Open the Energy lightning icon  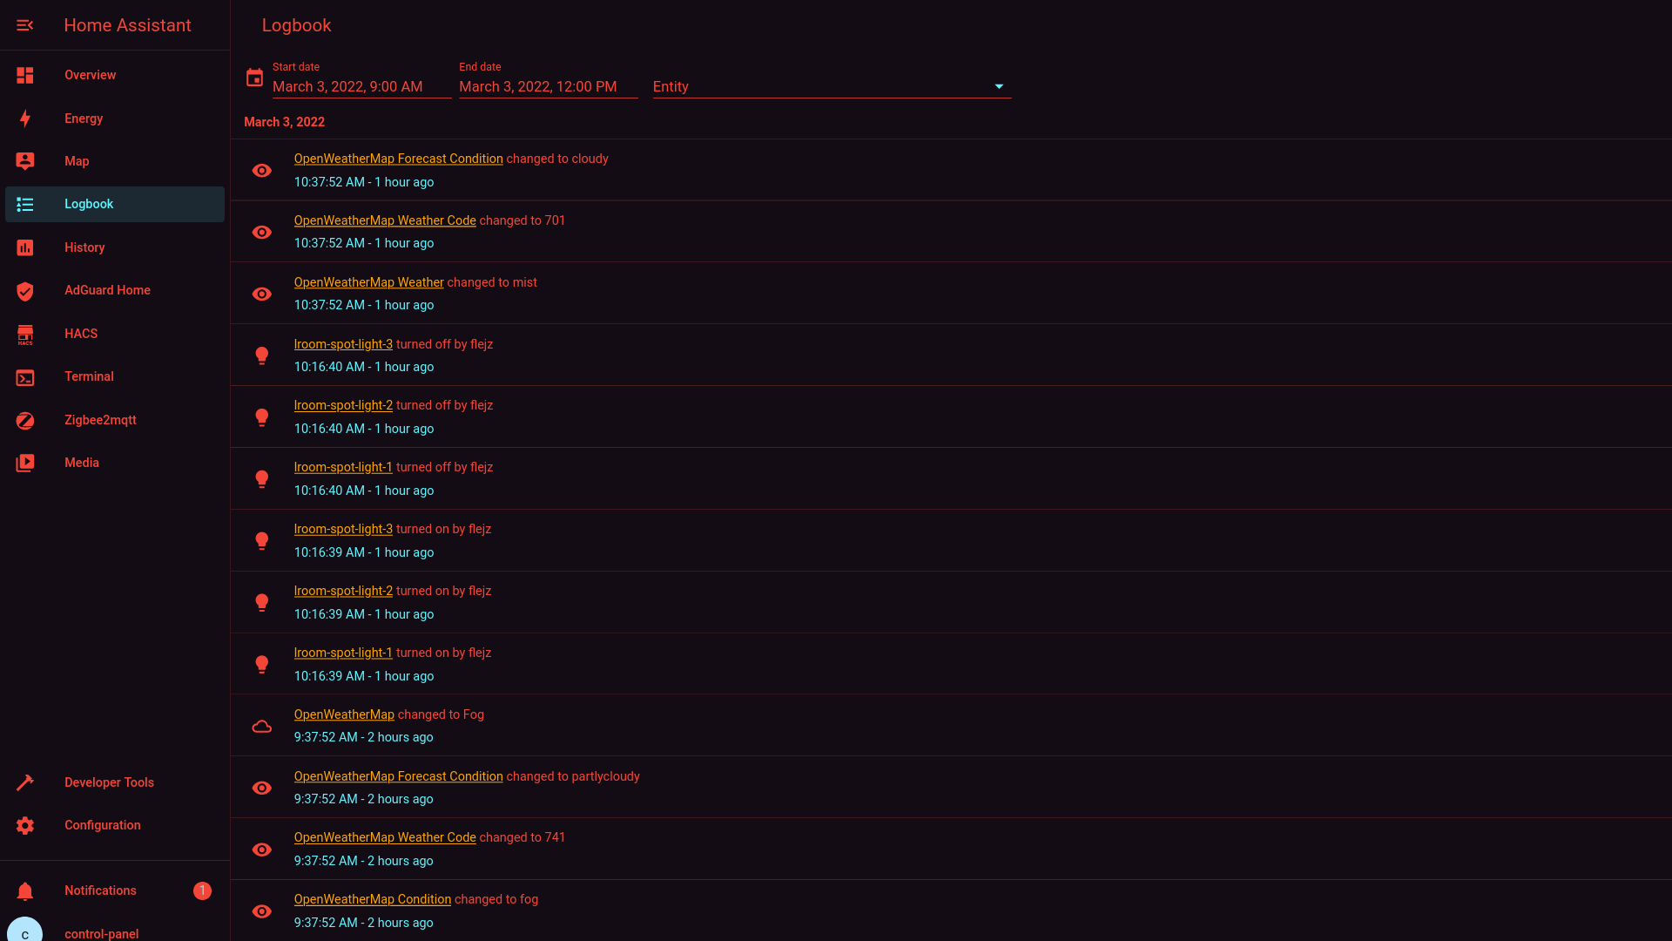(x=24, y=118)
